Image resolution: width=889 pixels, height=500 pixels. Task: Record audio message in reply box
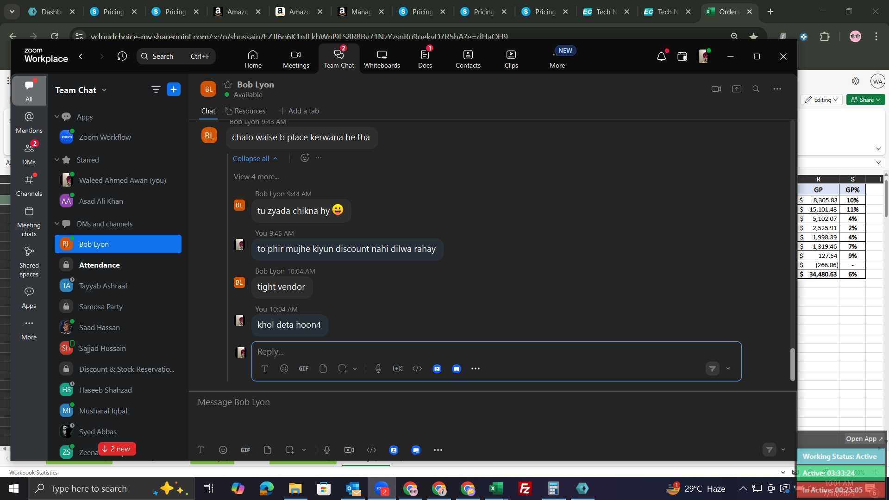[x=378, y=369]
